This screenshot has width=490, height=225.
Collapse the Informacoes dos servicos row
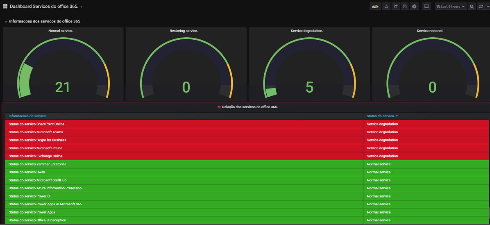[x=42, y=21]
